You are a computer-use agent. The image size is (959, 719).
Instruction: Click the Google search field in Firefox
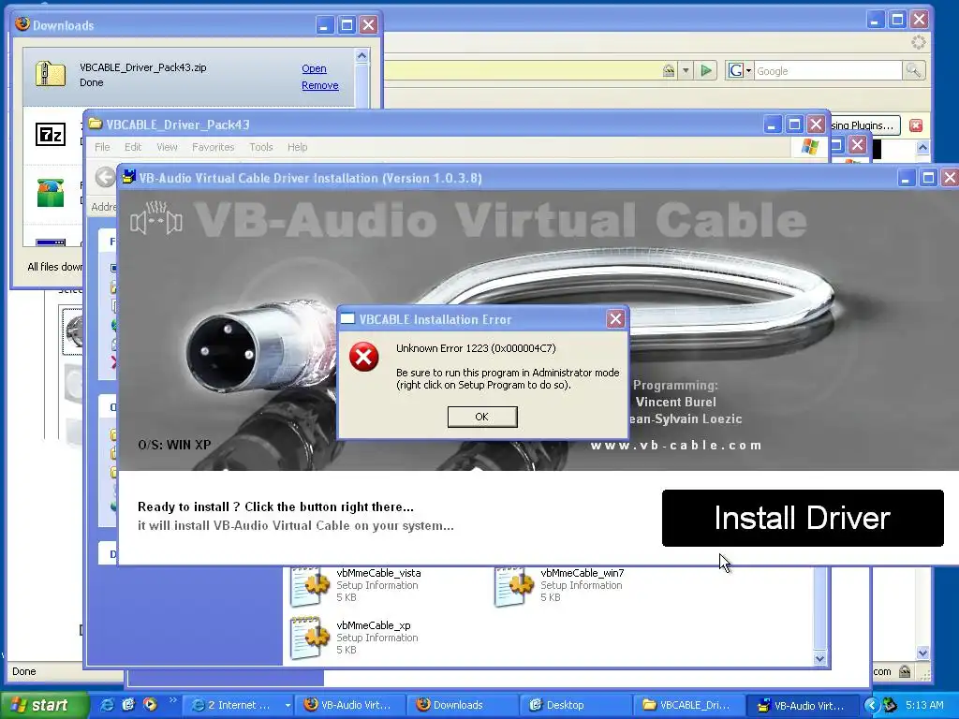tap(828, 71)
